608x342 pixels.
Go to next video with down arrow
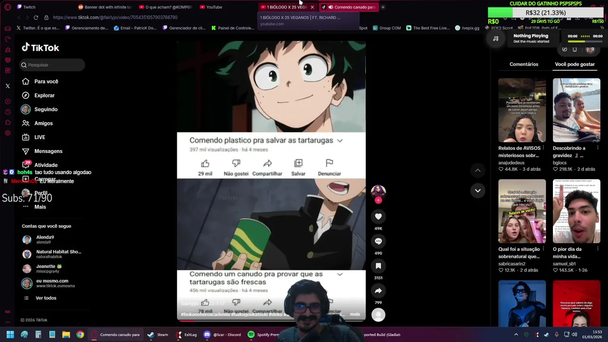(x=478, y=190)
